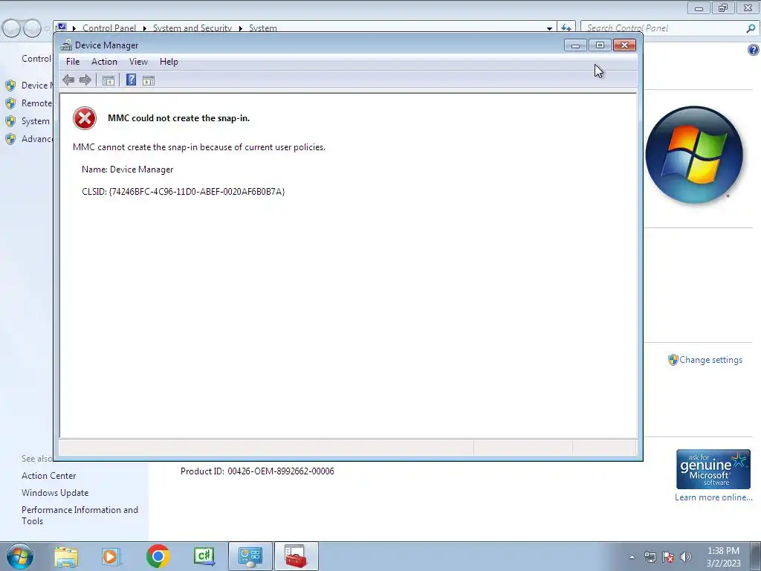Open the C# app on the taskbar

coord(204,556)
